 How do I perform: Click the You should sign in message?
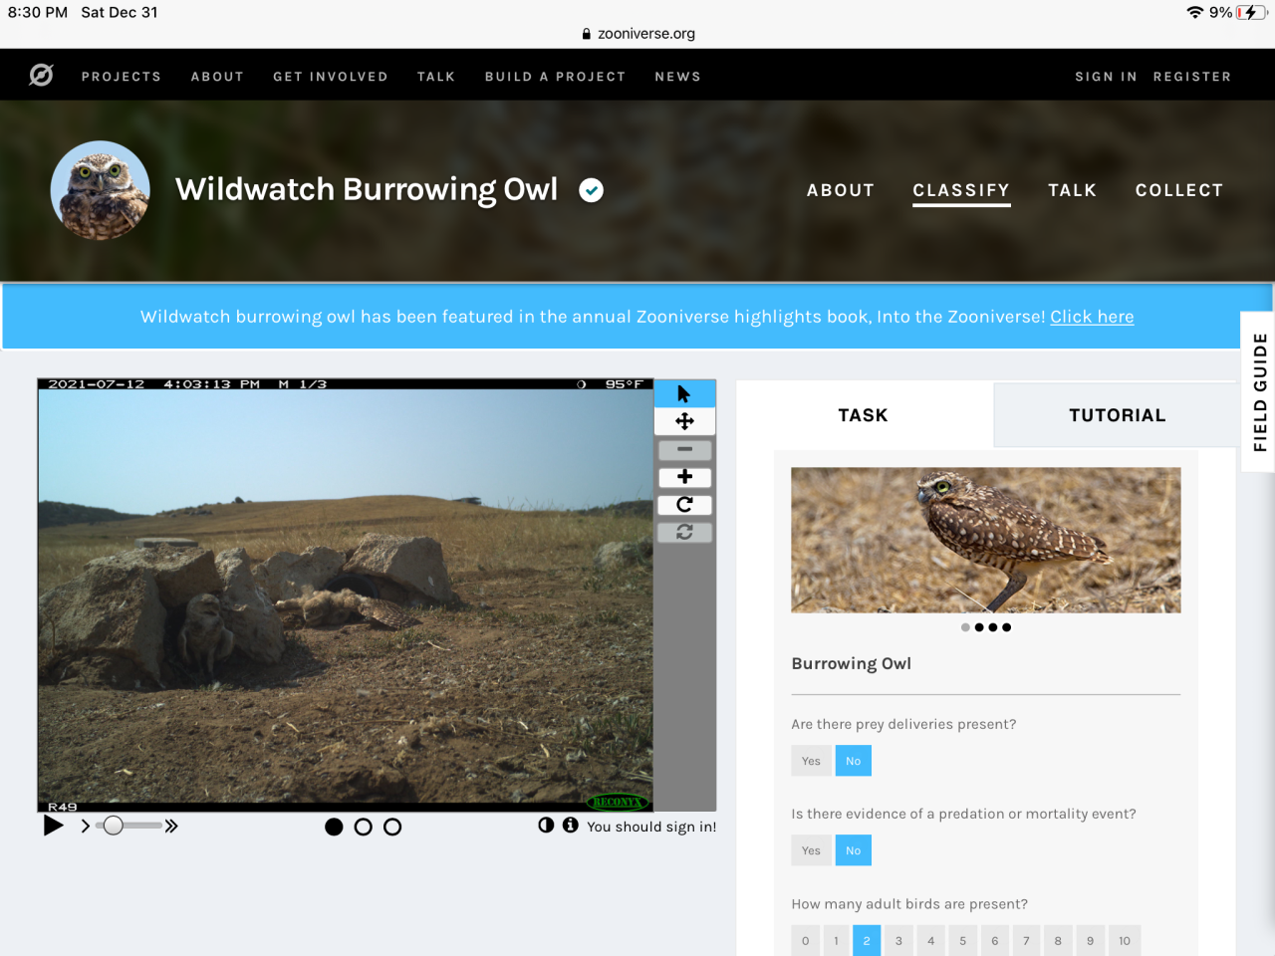tap(651, 827)
